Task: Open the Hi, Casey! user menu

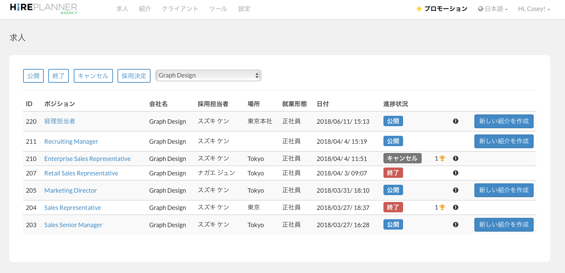Action: pos(534,9)
